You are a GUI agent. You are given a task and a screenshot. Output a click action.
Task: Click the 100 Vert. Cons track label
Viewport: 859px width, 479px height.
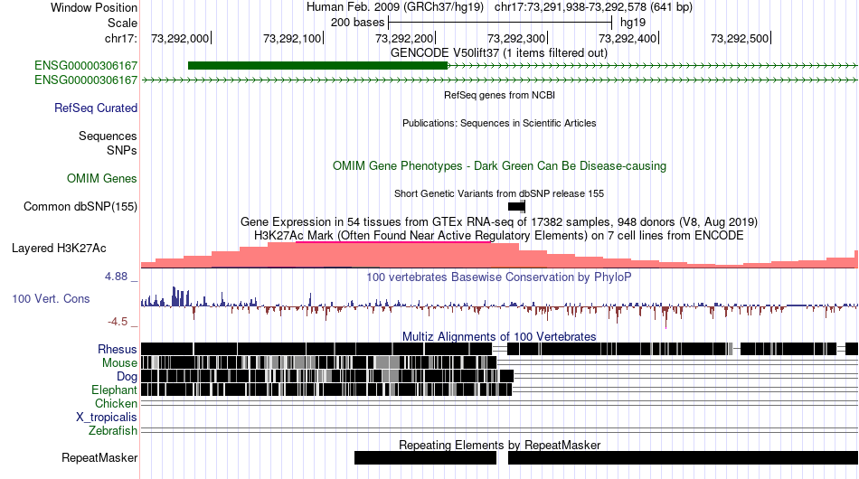point(51,299)
